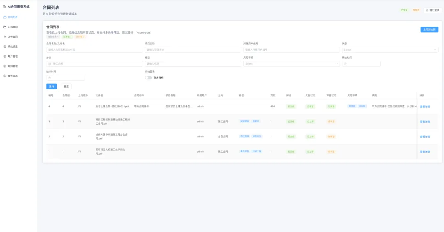Click the 规则管理 gear icon
Image resolution: width=444 pixels, height=232 pixels.
[5, 66]
